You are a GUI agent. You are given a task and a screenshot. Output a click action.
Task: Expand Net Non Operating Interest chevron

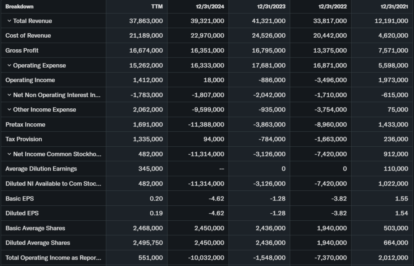9,95
